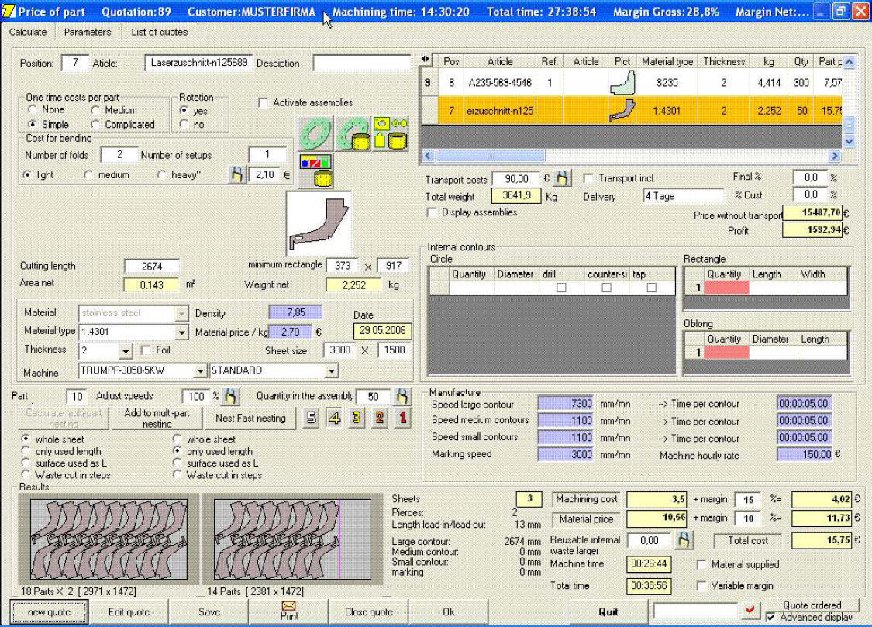Click the new quote button

click(49, 612)
